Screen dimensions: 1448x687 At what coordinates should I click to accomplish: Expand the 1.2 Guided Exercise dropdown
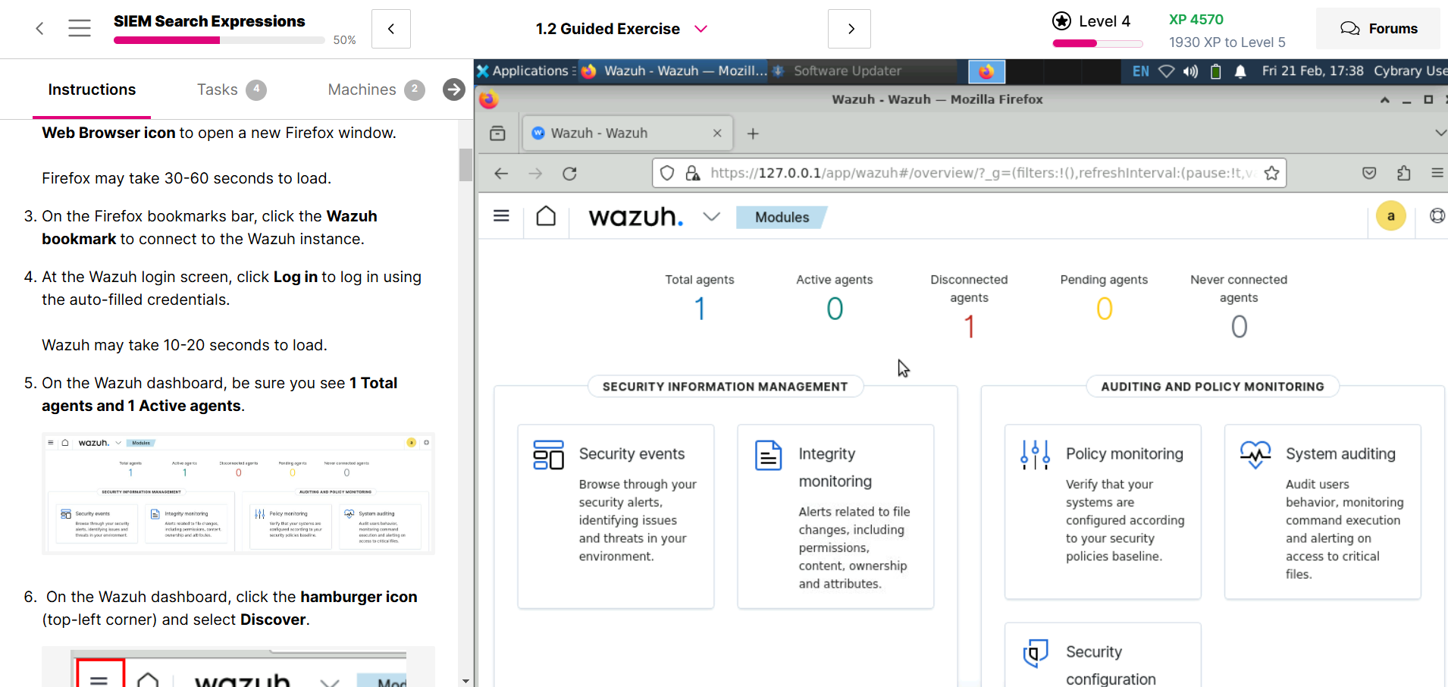pyautogui.click(x=700, y=29)
